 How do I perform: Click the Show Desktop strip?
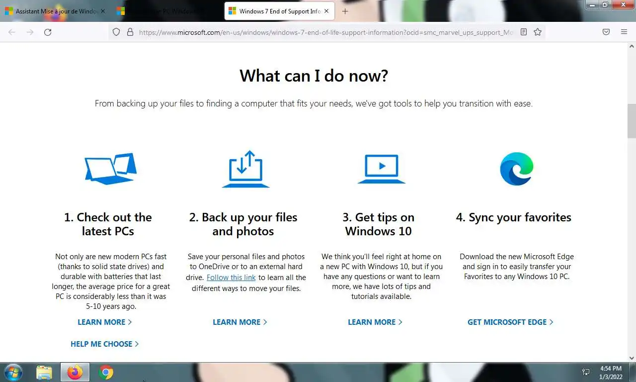(633, 372)
